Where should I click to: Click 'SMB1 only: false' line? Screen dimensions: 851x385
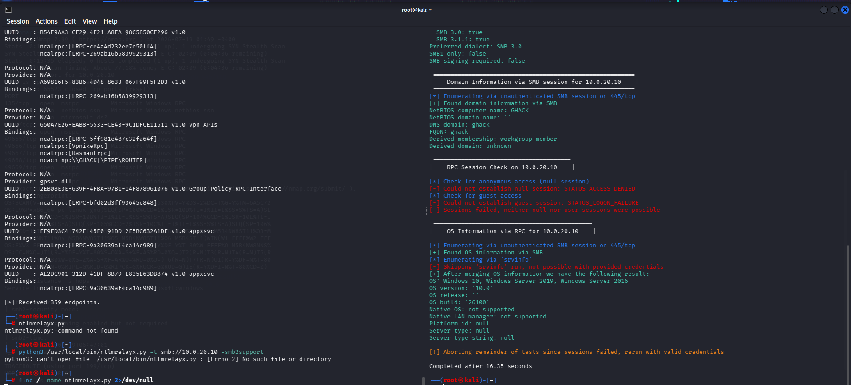[x=458, y=54]
